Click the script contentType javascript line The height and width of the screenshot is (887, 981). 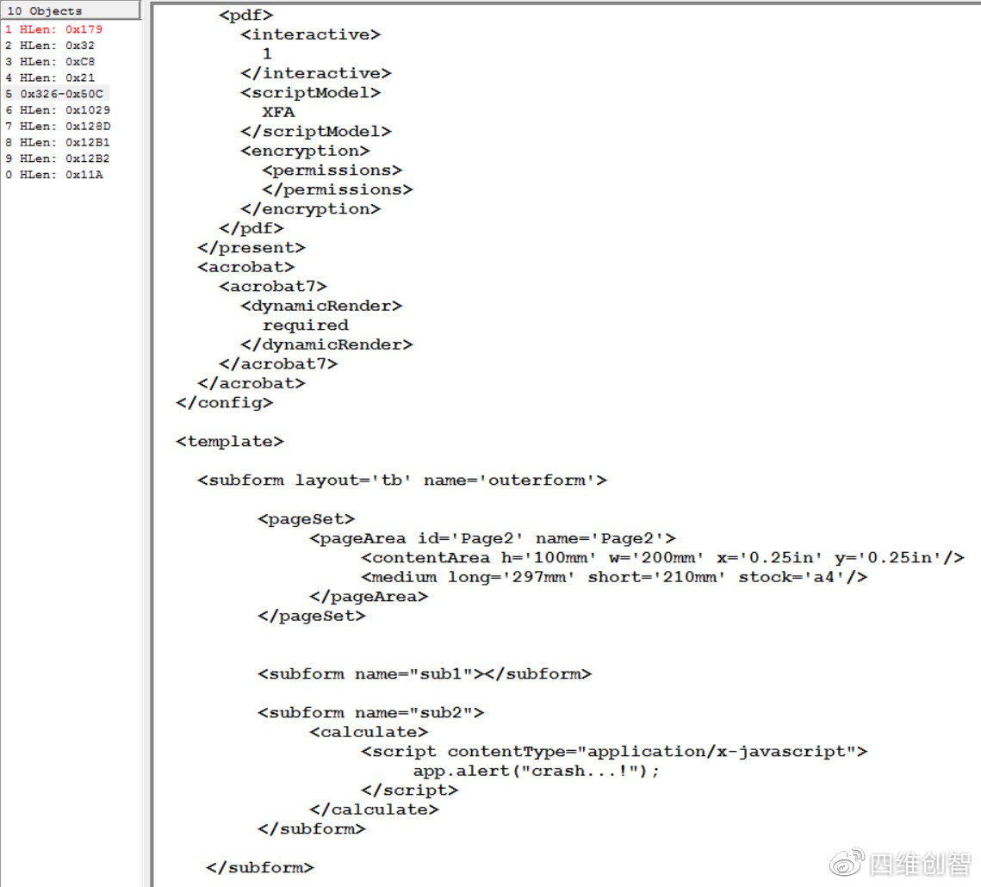613,752
